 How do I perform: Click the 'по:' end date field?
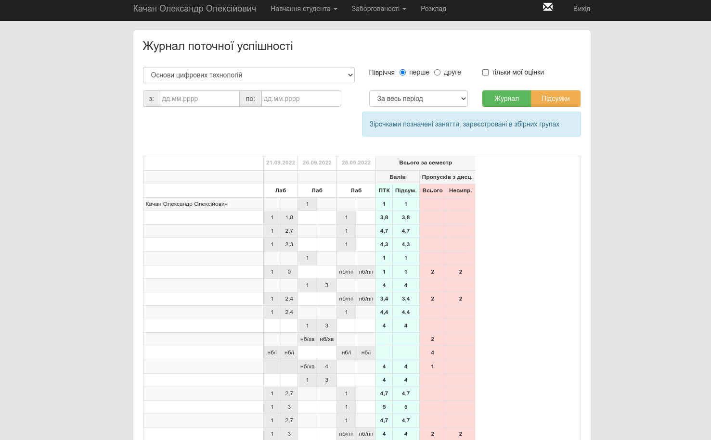click(x=301, y=99)
